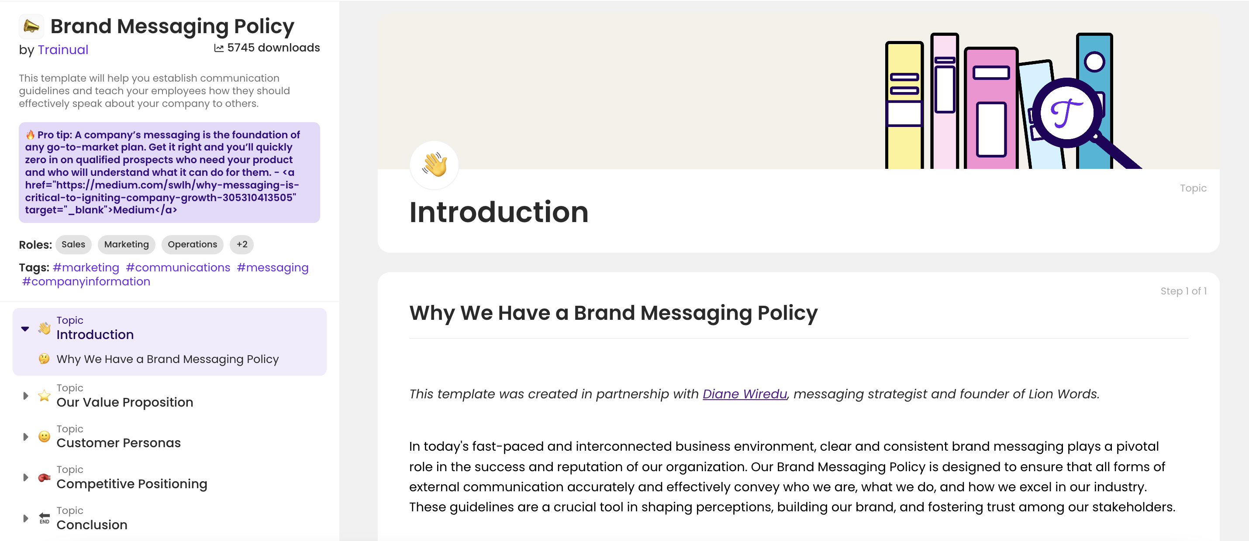Click the #marketing tag

point(86,267)
